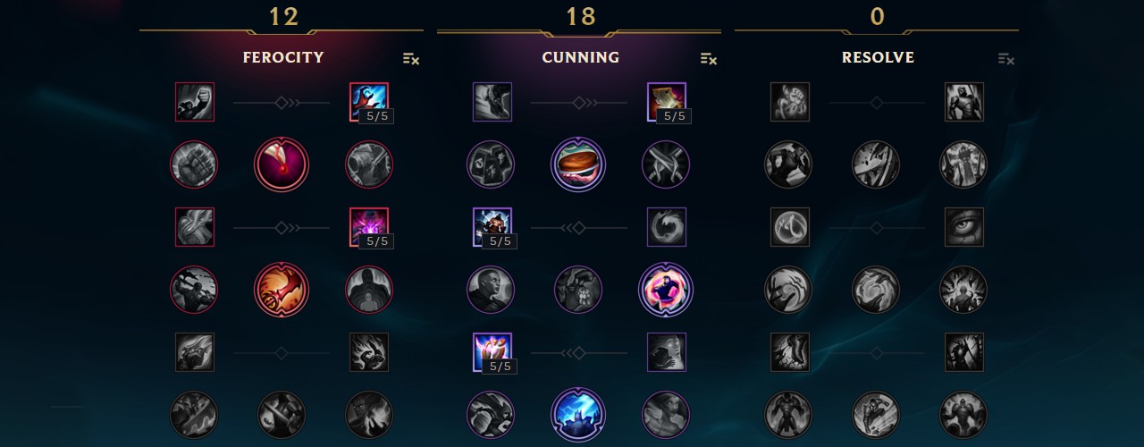Reset the Resolve mastery tree
Screen dimensions: 1144x447
coord(1006,58)
